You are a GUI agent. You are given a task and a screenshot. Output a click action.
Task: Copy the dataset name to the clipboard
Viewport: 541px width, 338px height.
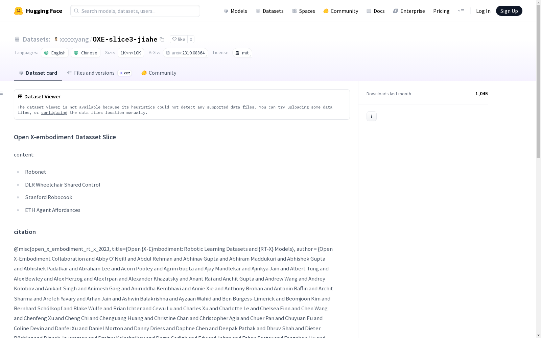(162, 39)
